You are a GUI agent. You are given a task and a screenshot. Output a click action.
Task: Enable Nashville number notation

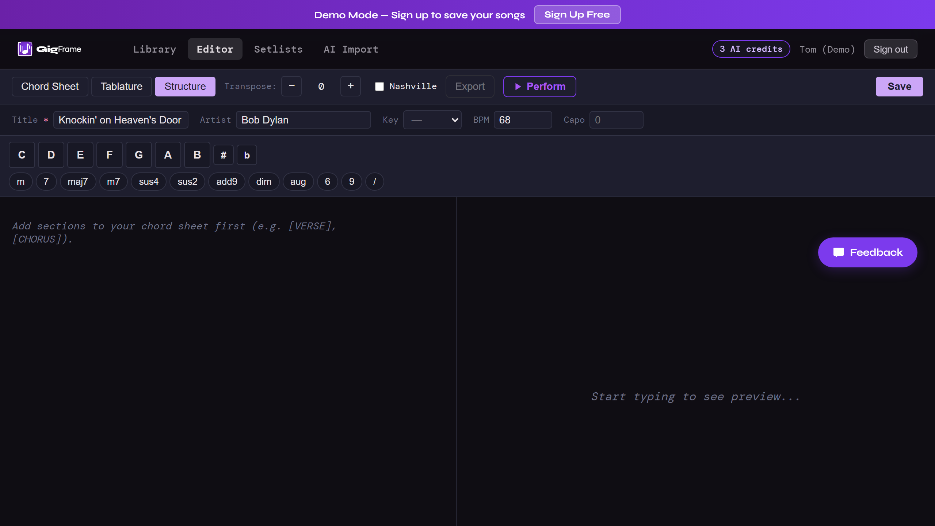379,86
